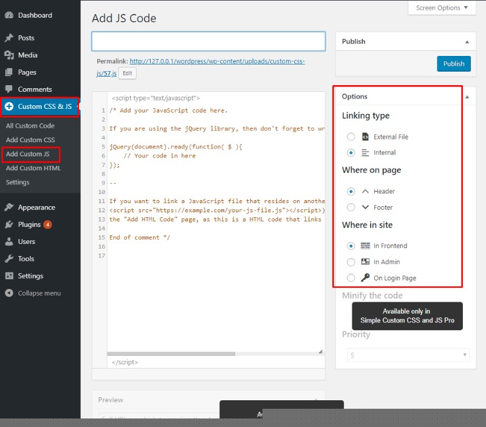
Task: Open the Screen Options dropdown
Action: pyautogui.click(x=442, y=8)
